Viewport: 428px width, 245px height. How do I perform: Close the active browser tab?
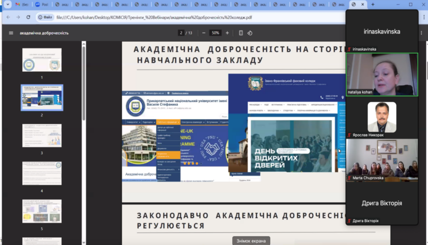click(362, 4)
